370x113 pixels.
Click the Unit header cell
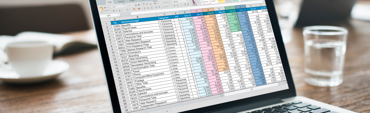pyautogui.click(x=177, y=17)
